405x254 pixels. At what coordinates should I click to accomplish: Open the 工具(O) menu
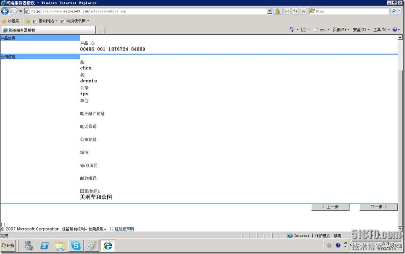[x=381, y=30]
